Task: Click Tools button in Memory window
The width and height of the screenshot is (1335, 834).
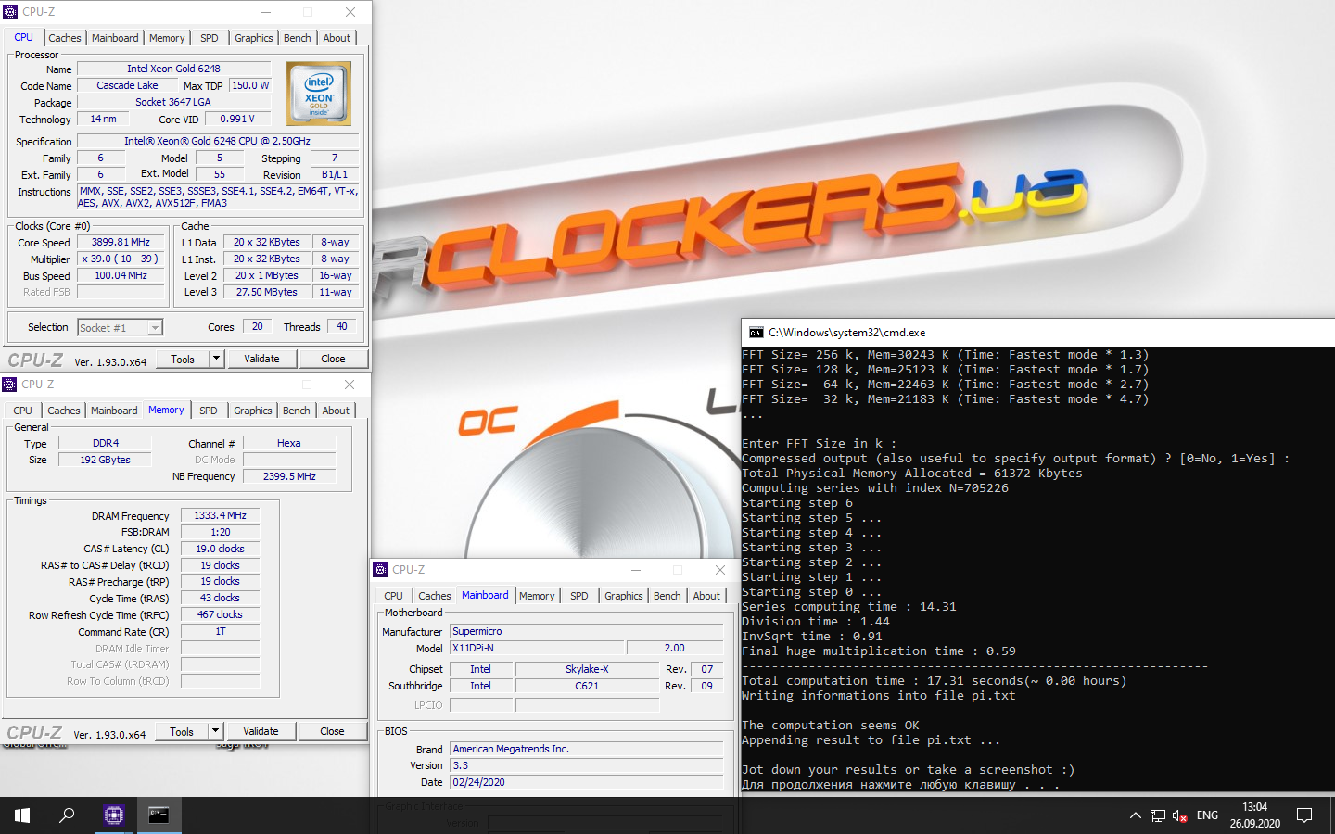Action: coord(182,731)
